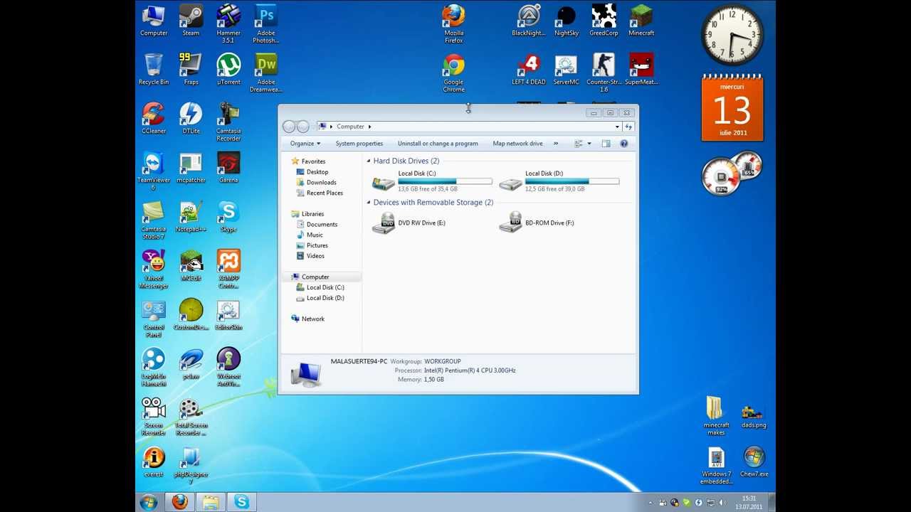Launch the µTorrent desktop shortcut
This screenshot has height=512, width=911.
click(228, 69)
